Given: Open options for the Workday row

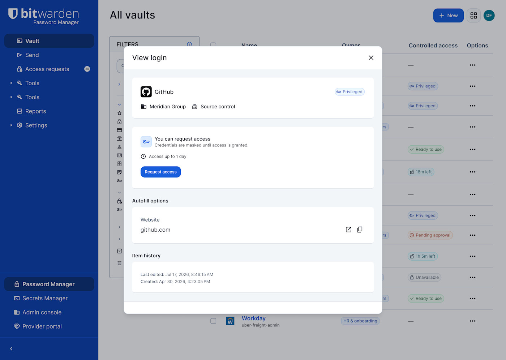Looking at the screenshot, I should click(x=472, y=321).
